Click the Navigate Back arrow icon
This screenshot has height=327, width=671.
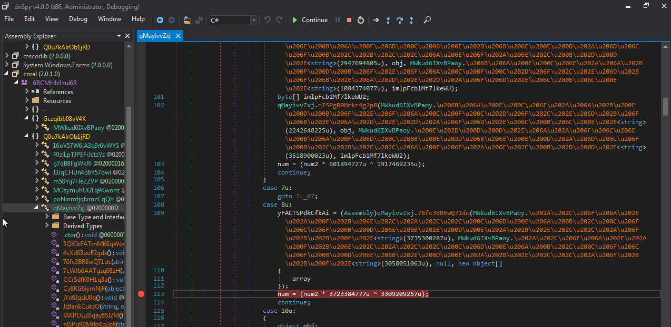pyautogui.click(x=160, y=20)
